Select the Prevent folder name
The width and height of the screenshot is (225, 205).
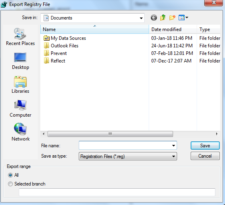point(59,53)
